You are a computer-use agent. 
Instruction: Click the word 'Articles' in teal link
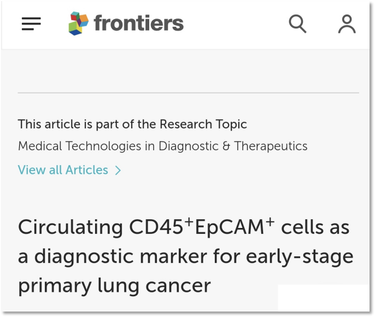(87, 170)
